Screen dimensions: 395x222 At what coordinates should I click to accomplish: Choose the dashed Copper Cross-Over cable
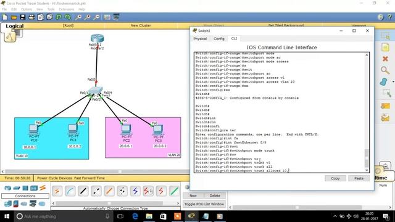click(96, 191)
